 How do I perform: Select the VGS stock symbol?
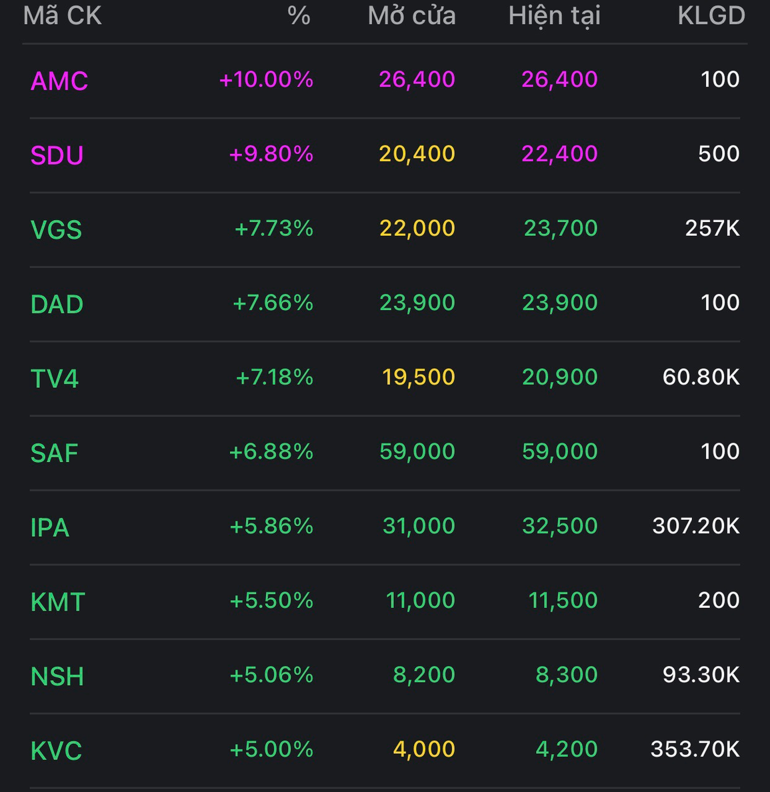(57, 230)
